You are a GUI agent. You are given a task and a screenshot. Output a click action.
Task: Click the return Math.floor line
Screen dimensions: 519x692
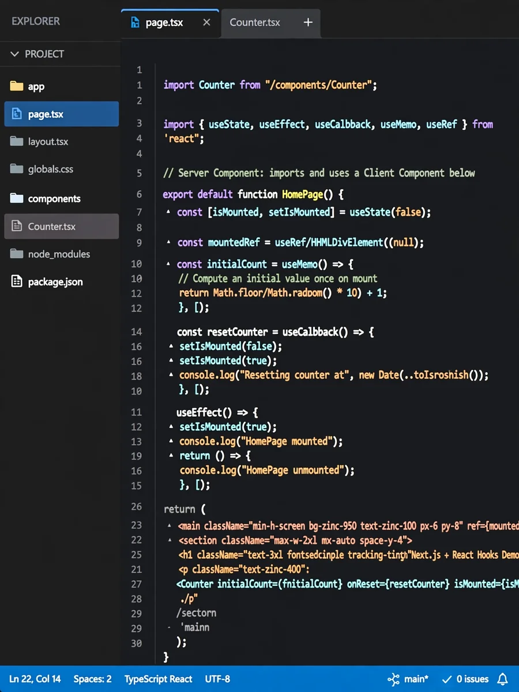[283, 293]
